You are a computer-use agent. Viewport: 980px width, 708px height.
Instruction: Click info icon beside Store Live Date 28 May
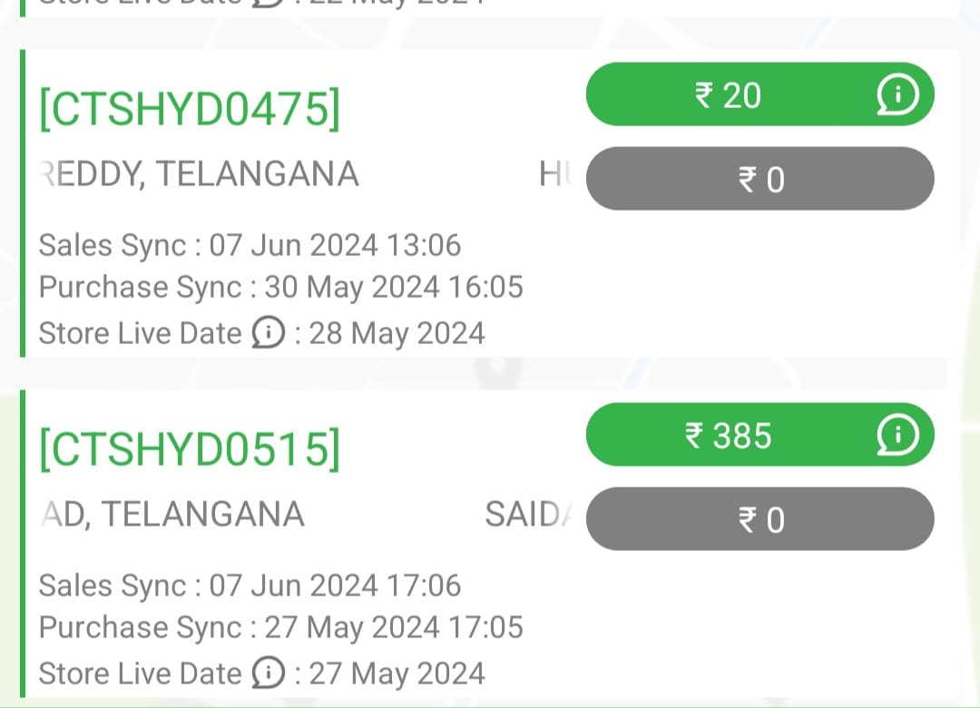pyautogui.click(x=267, y=334)
